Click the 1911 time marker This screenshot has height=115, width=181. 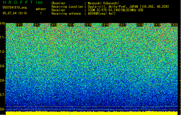(19, 25)
